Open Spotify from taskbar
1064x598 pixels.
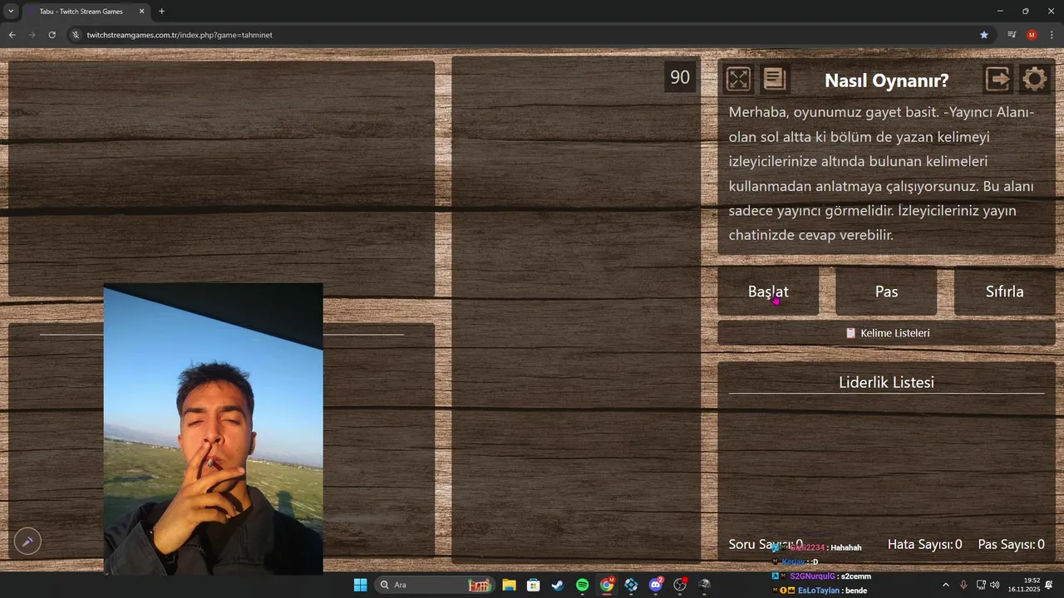point(583,585)
